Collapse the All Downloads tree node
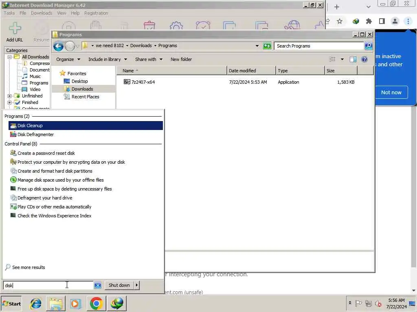Screen dimensions: 417x312 coord(10,57)
